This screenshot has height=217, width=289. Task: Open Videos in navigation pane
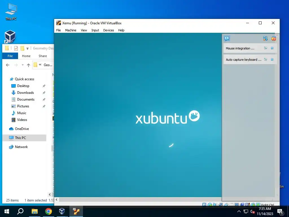tap(22, 120)
